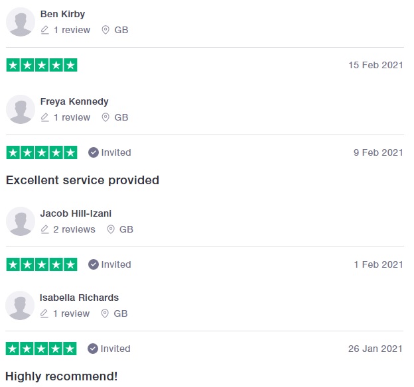Click the pencil review icon under Freya Kennedy
The width and height of the screenshot is (414, 387).
[45, 117]
